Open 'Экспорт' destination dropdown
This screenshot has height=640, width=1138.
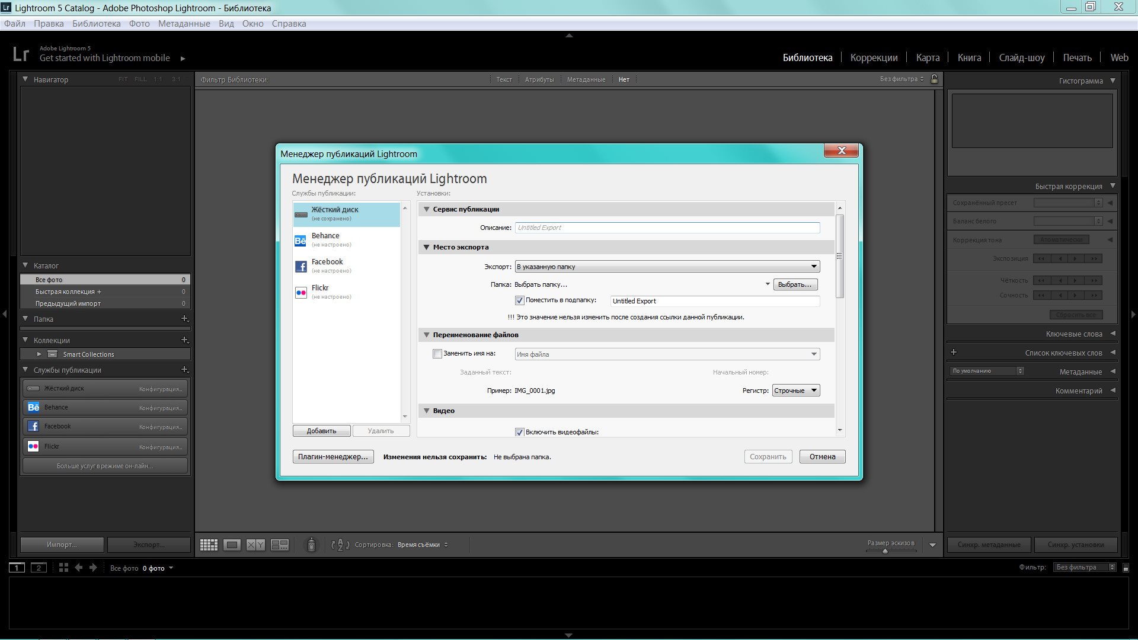pos(667,267)
